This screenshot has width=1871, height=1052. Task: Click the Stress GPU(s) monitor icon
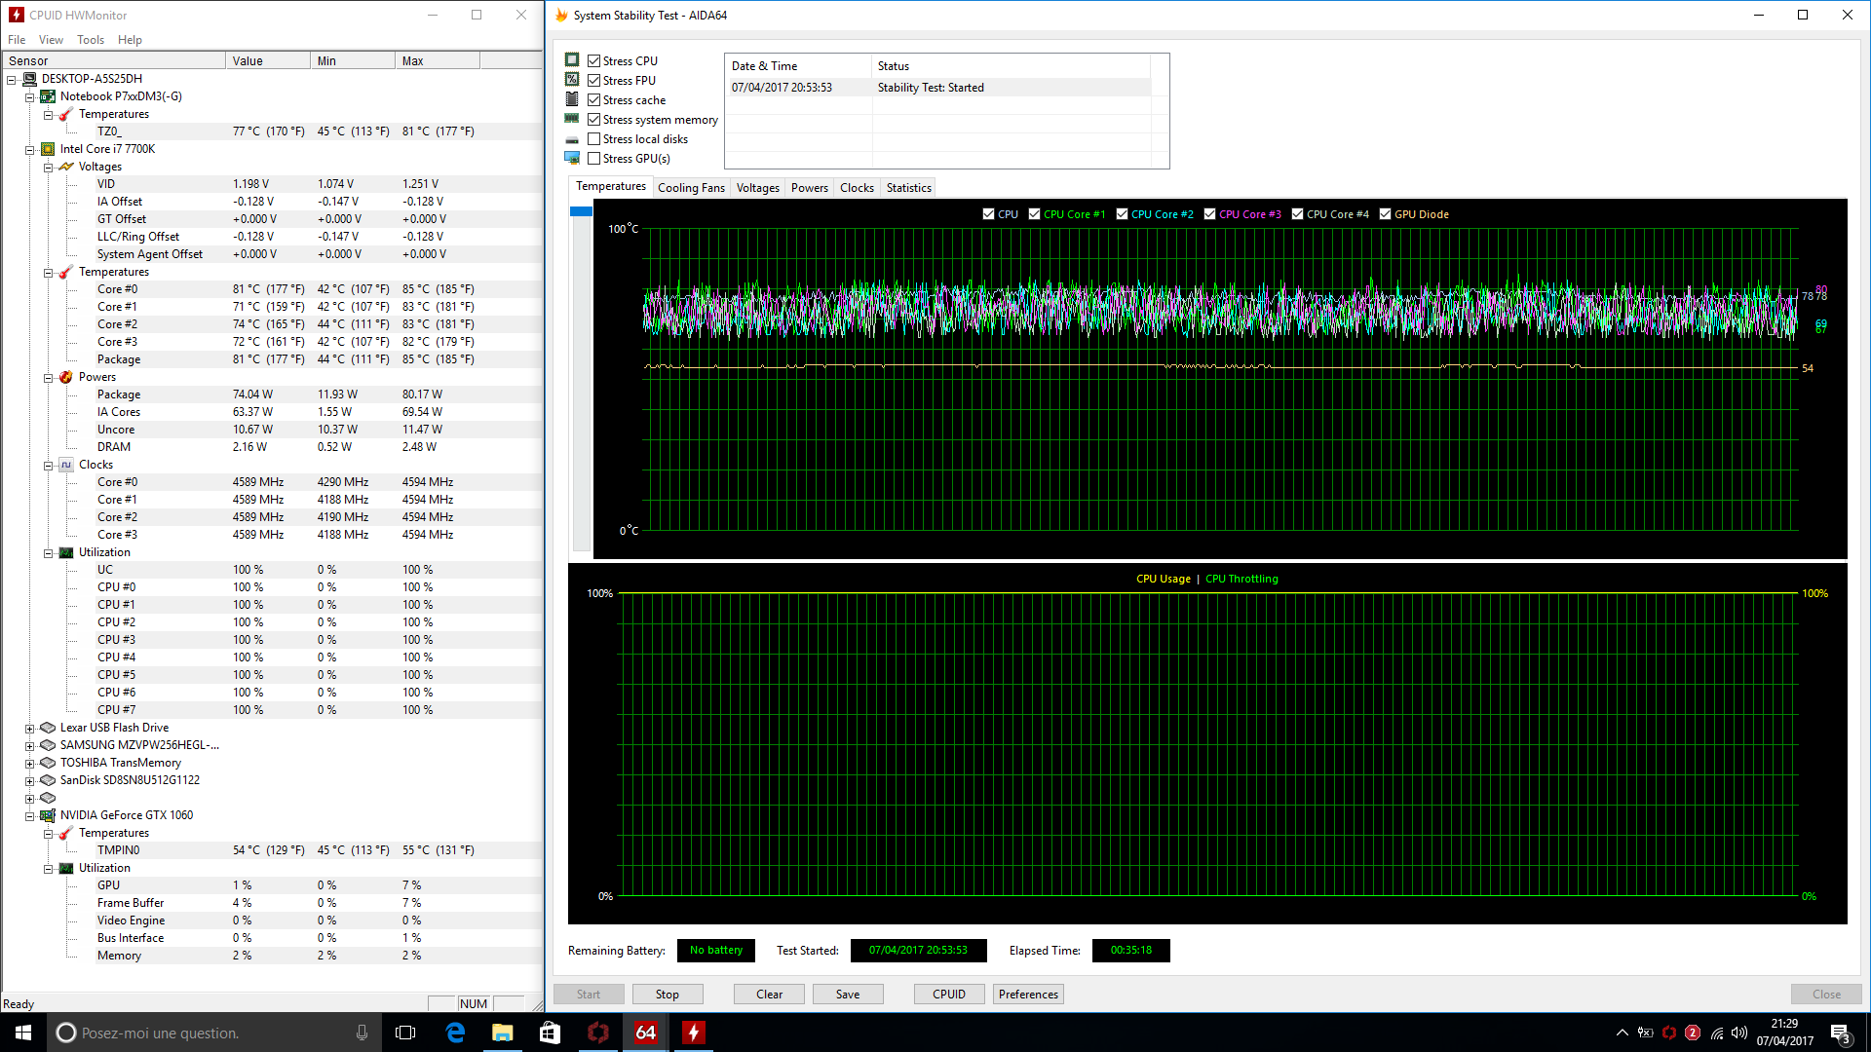[572, 158]
